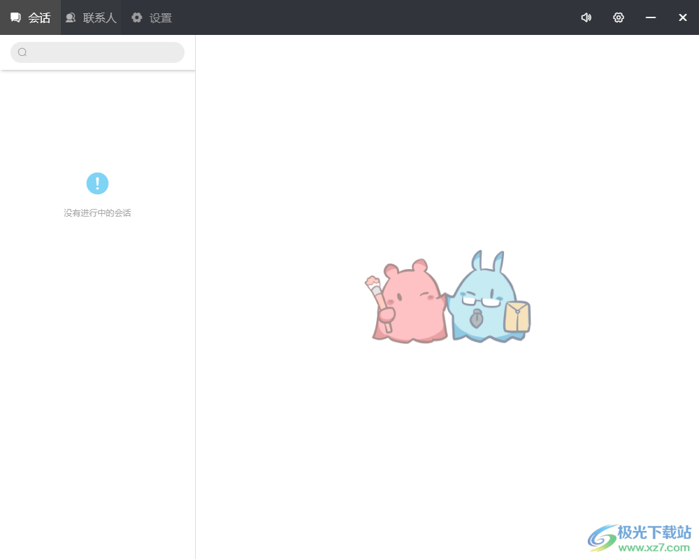The height and width of the screenshot is (559, 699).
Task: Click the chat bubble icon beside 会话
Action: 15,17
